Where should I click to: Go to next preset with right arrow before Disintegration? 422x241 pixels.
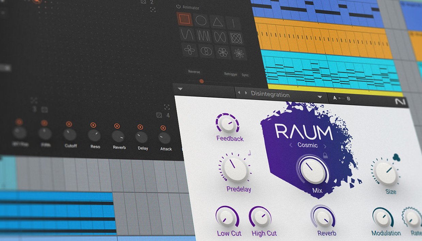click(246, 93)
